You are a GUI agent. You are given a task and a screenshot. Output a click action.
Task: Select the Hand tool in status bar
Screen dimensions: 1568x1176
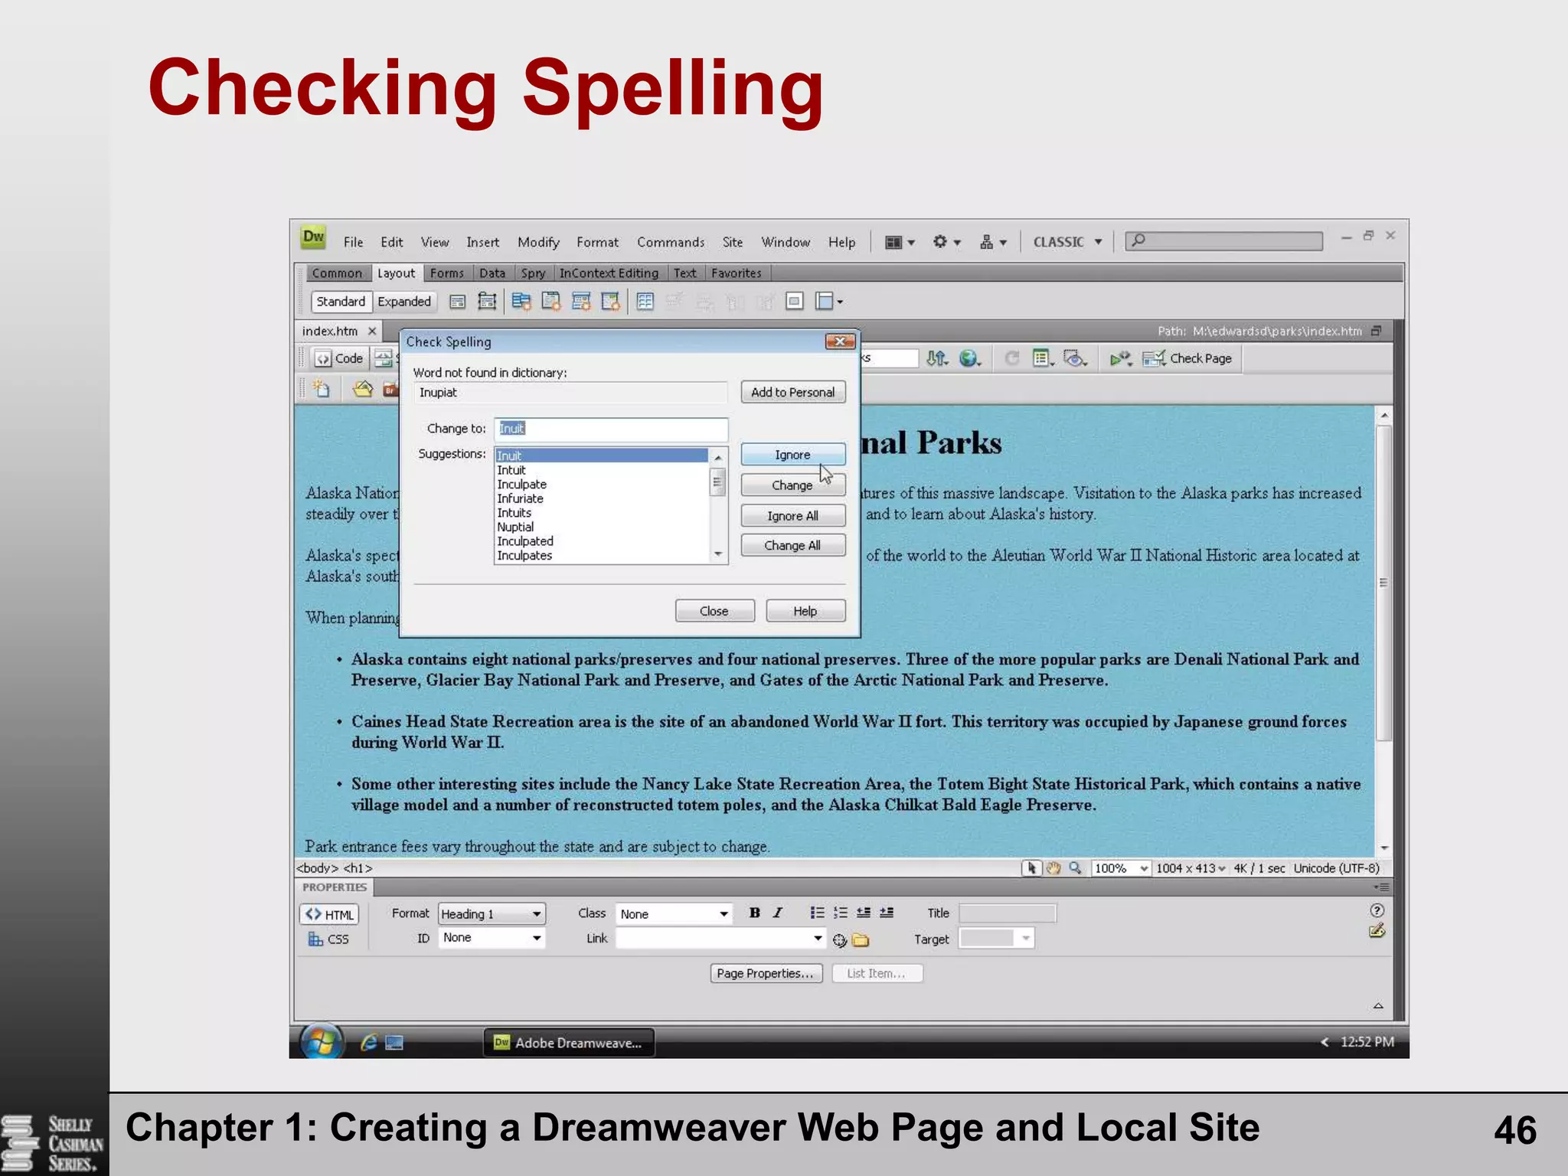click(1053, 868)
